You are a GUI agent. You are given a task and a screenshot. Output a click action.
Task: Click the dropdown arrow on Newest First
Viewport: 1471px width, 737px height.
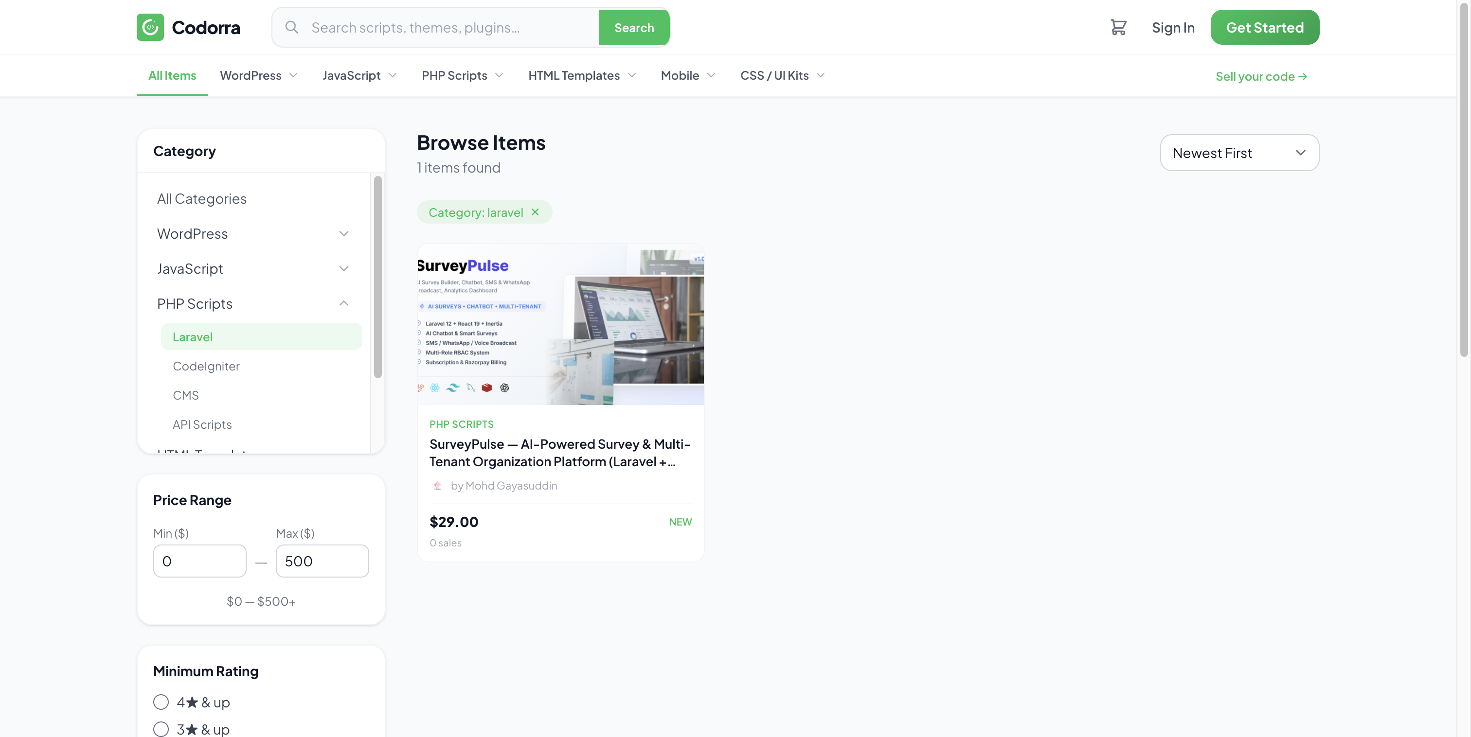1301,153
